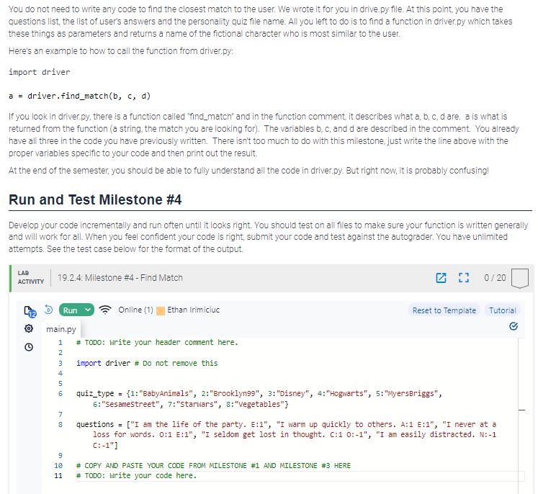The image size is (538, 494).
Task: Click line number 6 in the gutter
Action: click(x=60, y=394)
